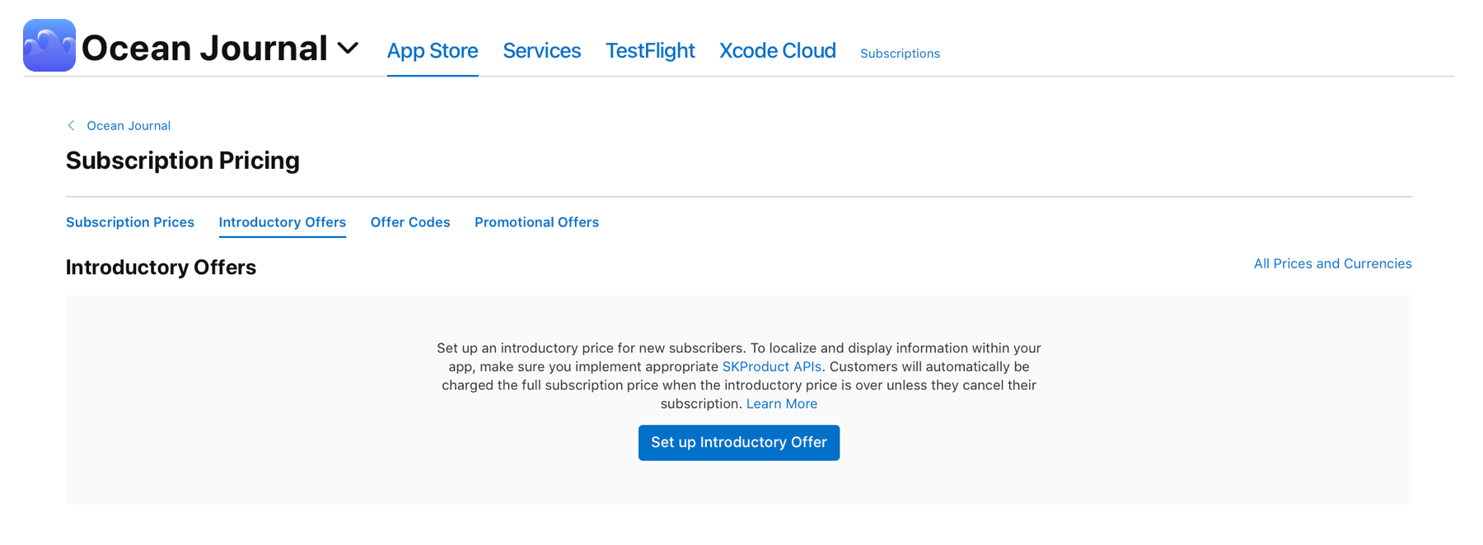Screen dimensions: 1483x545
Task: Click the Subscription Pricing page title
Action: pos(183,161)
